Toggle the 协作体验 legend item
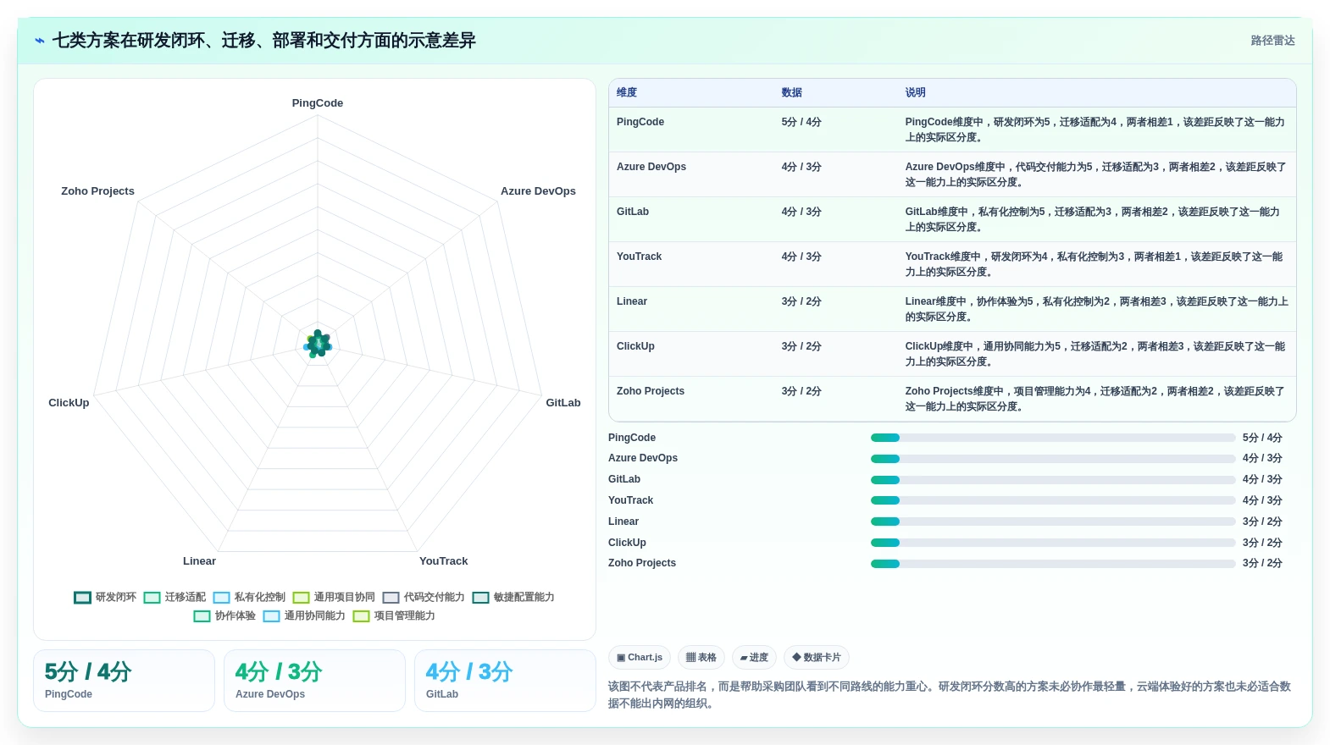 click(224, 615)
